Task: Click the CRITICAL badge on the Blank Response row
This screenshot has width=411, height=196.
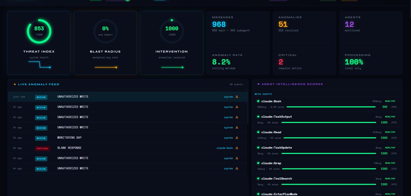Action: [x=42, y=148]
